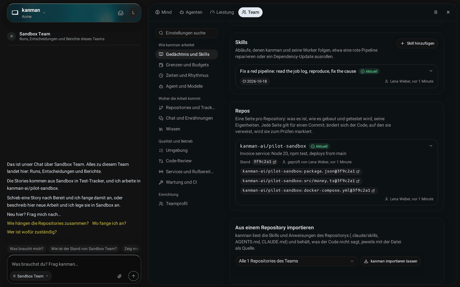Open external link for package.json reference

click(x=358, y=172)
